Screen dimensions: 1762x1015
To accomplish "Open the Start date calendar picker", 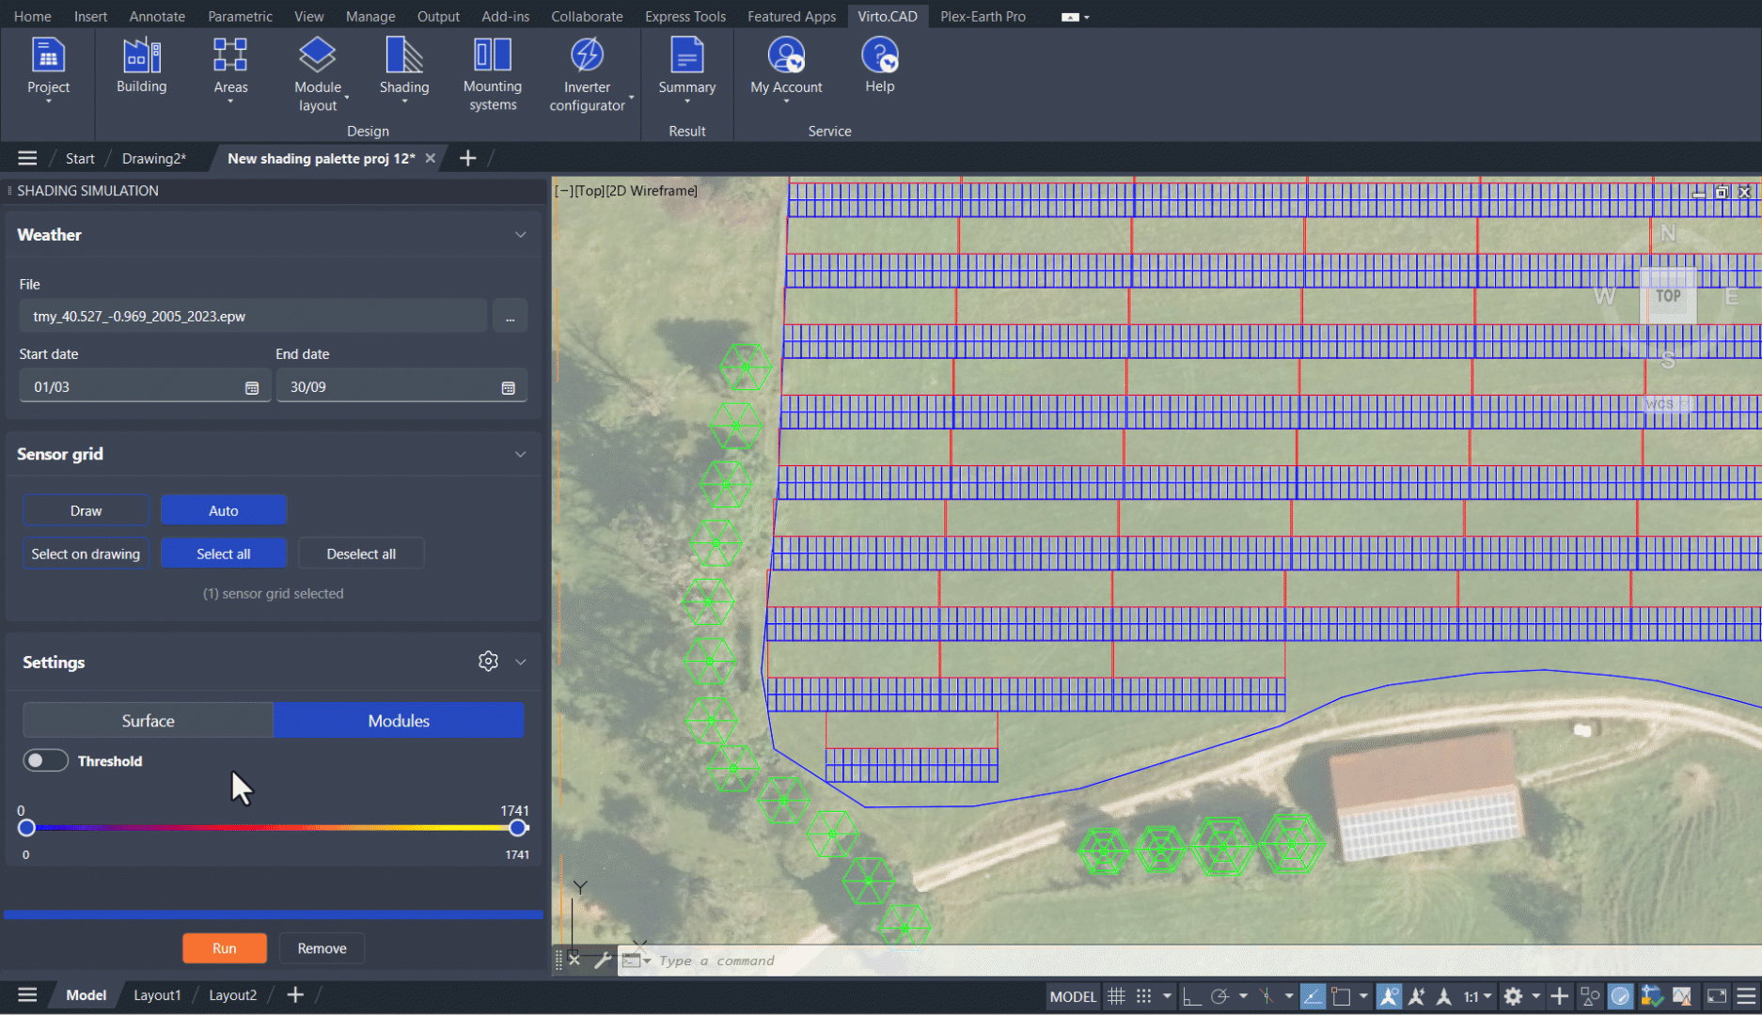I will tap(252, 388).
